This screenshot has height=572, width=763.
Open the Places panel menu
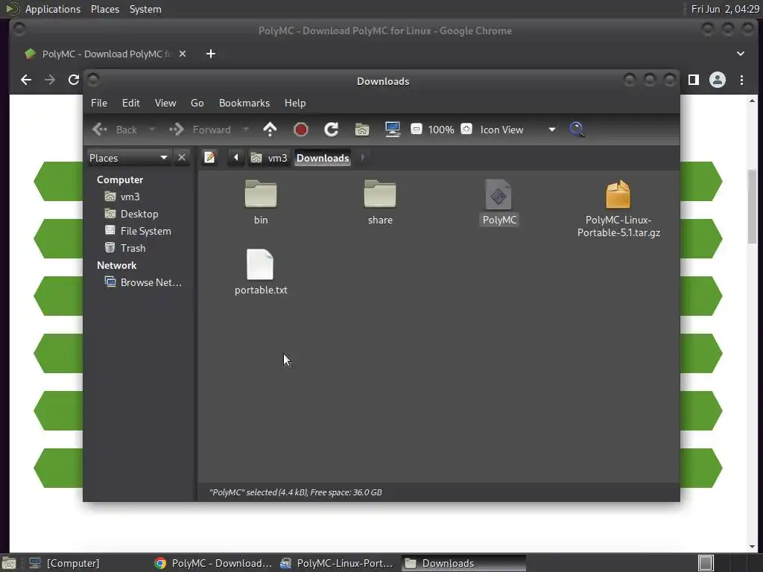coord(105,9)
